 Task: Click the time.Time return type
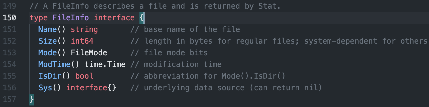(105, 64)
